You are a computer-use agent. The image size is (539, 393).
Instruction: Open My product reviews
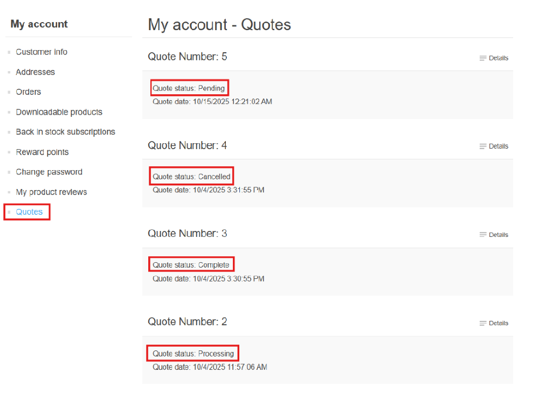pos(51,192)
